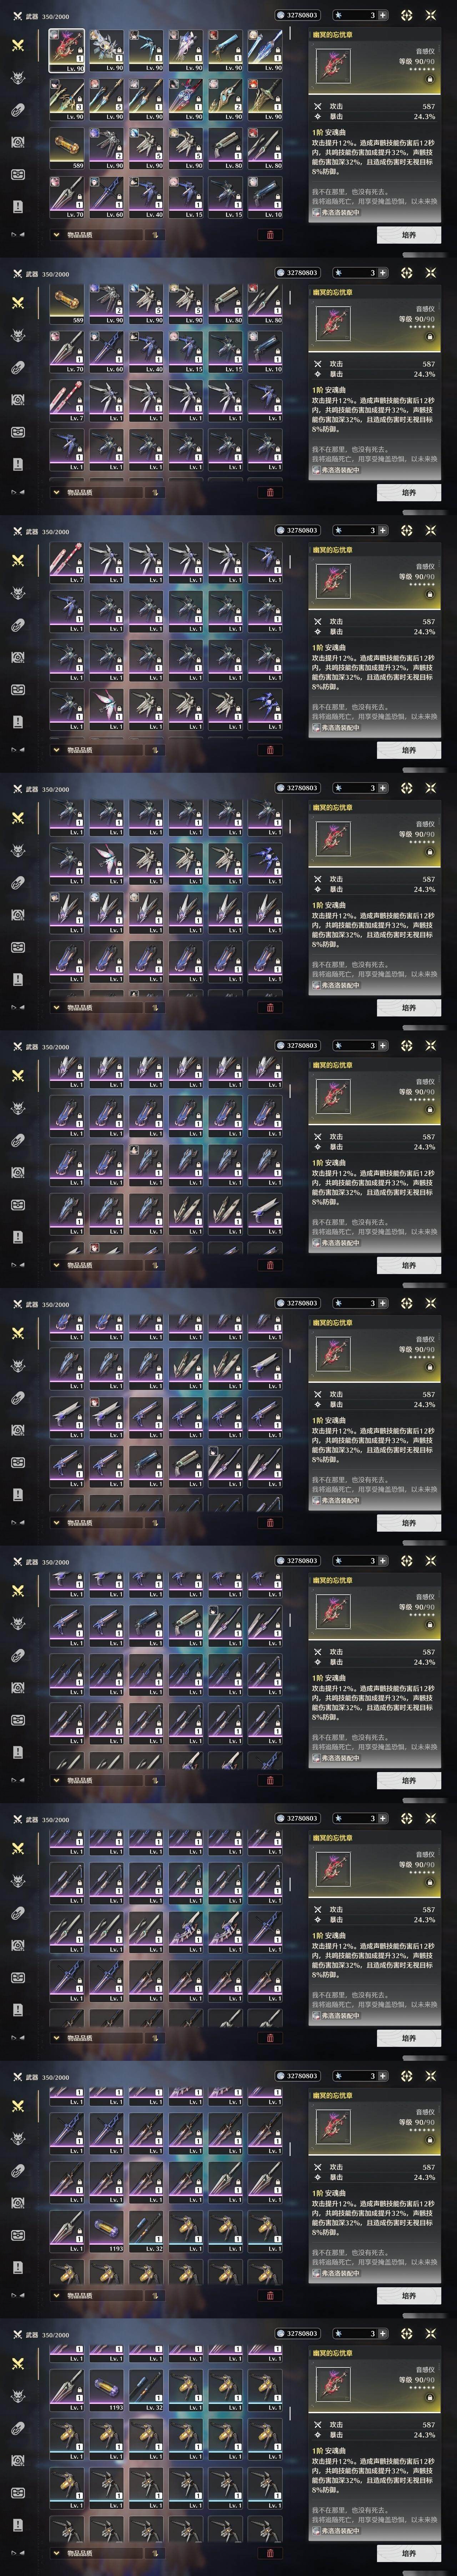
Task: Switch to the resources tab in the topmost sidebar
Action: click(18, 142)
